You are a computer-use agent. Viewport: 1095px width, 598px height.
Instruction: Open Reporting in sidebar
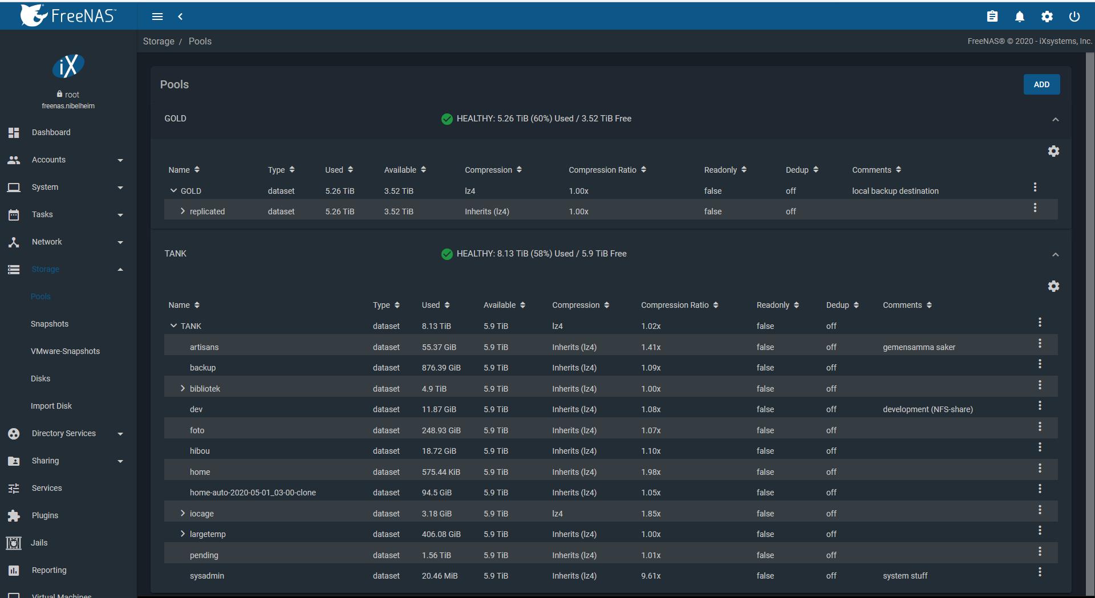point(68,570)
